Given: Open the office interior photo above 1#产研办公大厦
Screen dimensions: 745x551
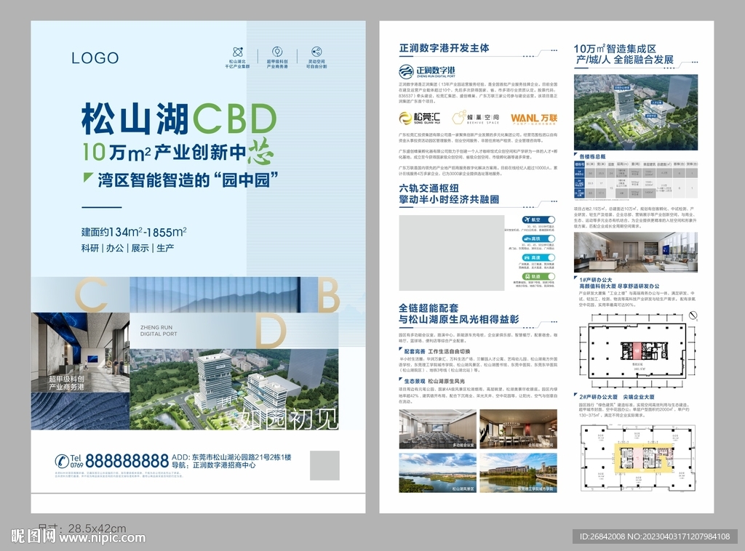Looking at the screenshot, I should pos(636,252).
